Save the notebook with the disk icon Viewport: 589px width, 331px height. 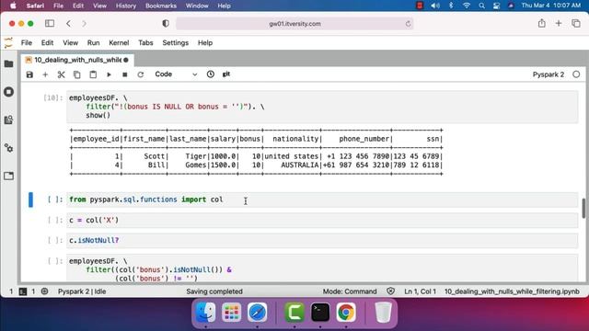pyautogui.click(x=29, y=74)
